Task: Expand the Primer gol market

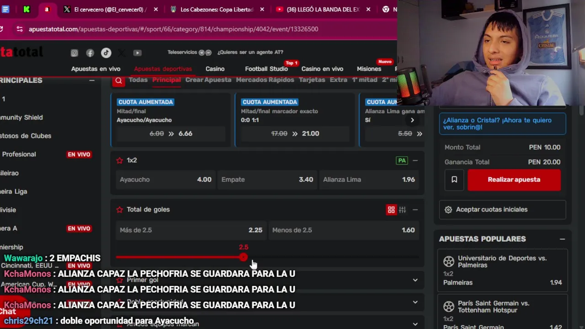Action: pos(415,280)
